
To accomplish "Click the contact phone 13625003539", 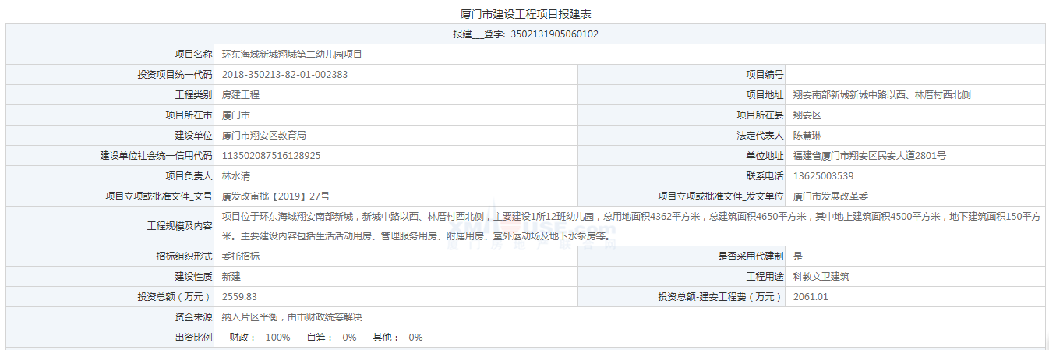I will coord(823,176).
